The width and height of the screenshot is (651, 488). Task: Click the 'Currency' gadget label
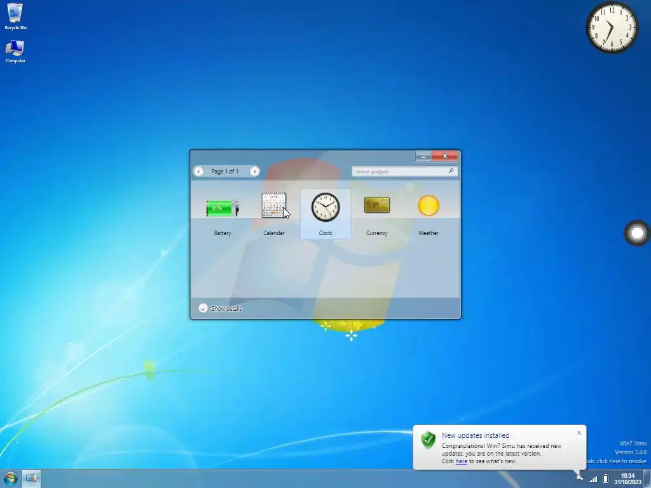(x=377, y=233)
